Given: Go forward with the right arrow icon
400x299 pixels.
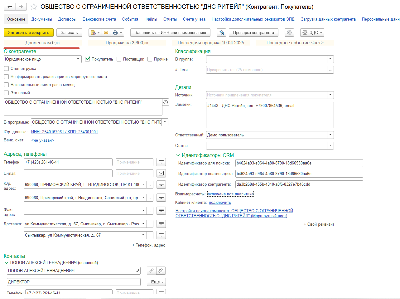Looking at the screenshot, I should pos(21,7).
